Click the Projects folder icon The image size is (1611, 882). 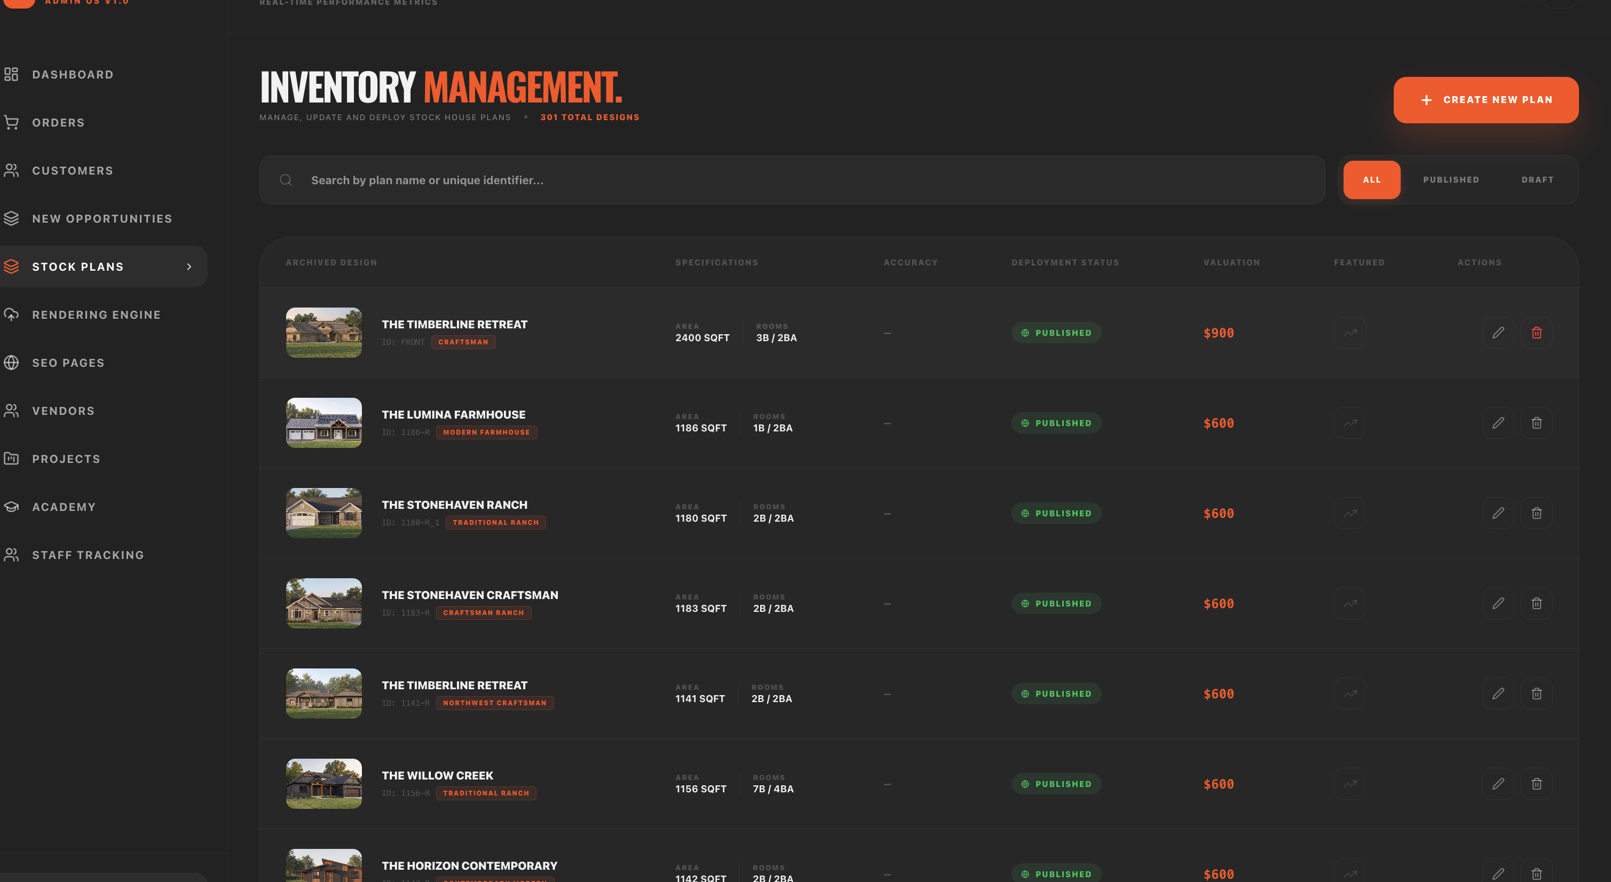tap(11, 459)
